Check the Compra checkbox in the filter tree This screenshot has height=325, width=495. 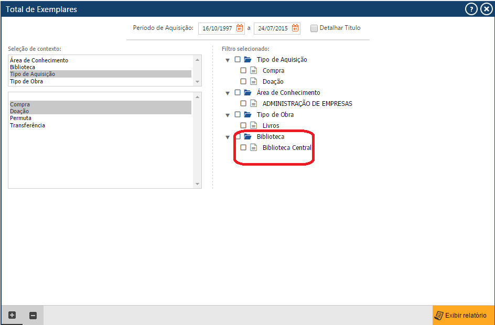pyautogui.click(x=243, y=70)
